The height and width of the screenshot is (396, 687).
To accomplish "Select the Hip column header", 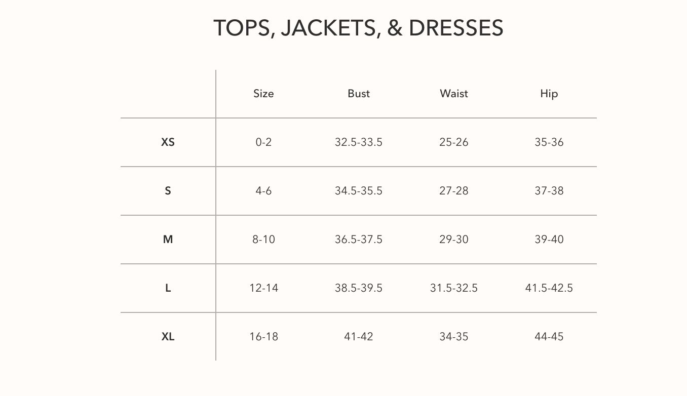I will point(549,94).
